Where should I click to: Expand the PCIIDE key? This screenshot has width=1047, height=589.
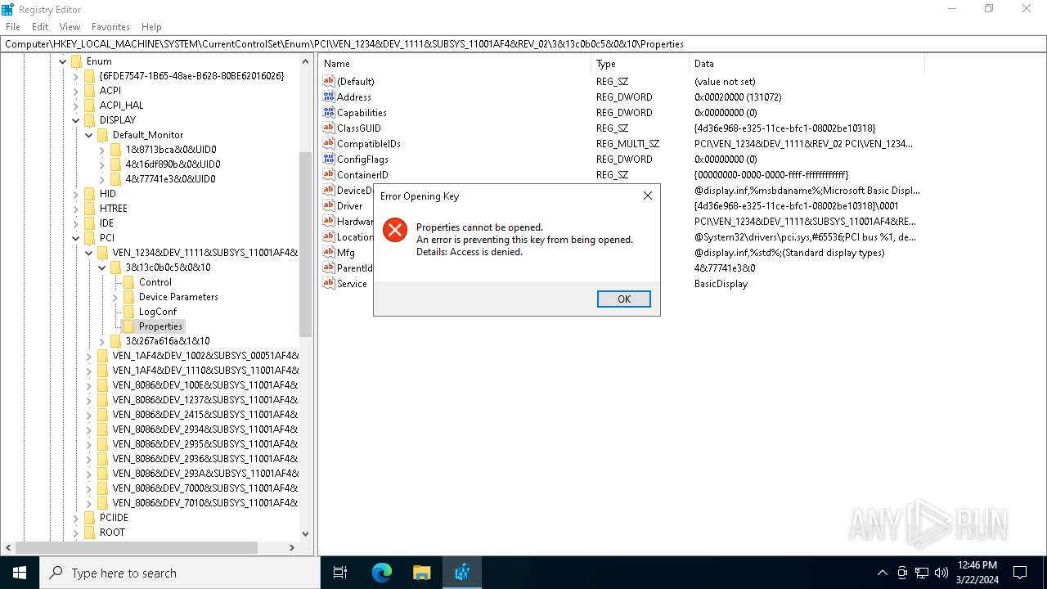75,518
